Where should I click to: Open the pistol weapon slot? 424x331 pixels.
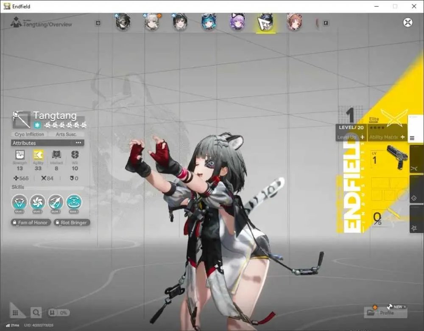[397, 157]
